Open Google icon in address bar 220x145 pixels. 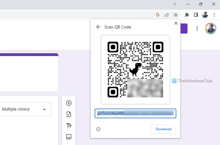[x=157, y=15]
